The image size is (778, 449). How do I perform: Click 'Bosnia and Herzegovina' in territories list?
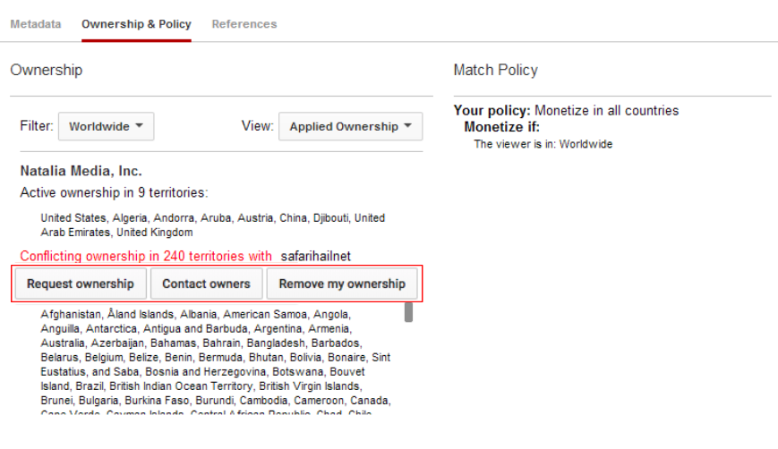pos(207,372)
